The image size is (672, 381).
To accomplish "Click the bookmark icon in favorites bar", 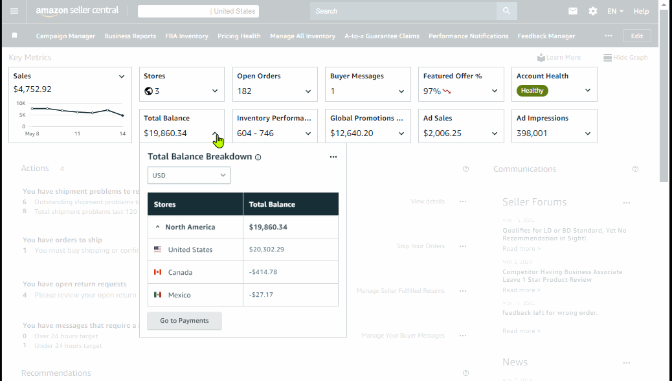I will 15,36.
